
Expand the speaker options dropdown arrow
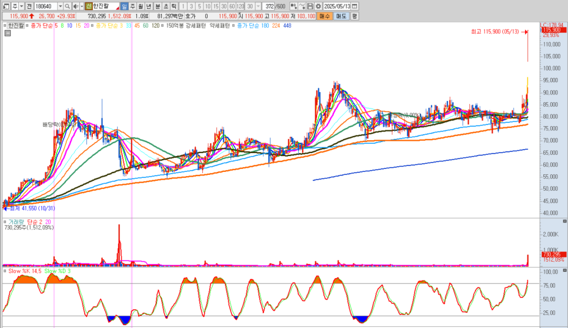(82, 6)
